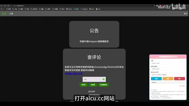Click the green clover icon in UID field
This screenshot has width=189, height=106.
click(x=104, y=79)
